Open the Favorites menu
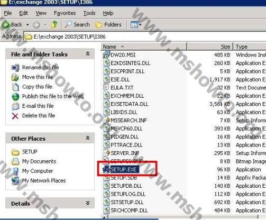 (x=65, y=13)
